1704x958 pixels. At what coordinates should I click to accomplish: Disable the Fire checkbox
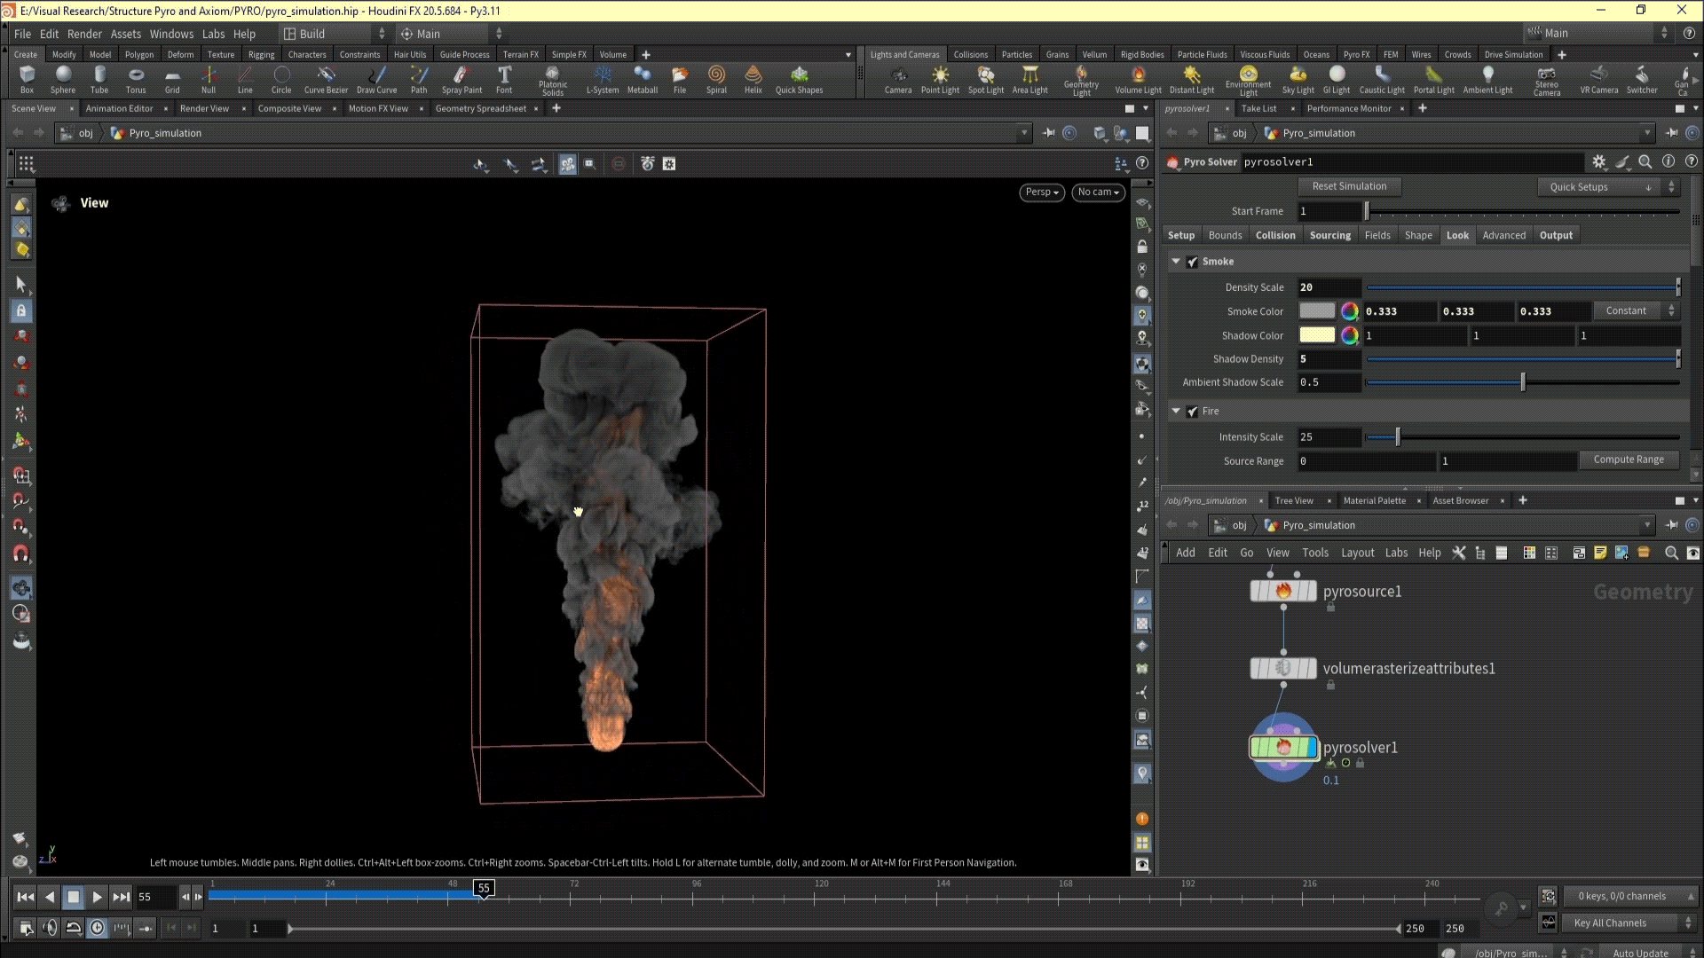pyautogui.click(x=1193, y=412)
